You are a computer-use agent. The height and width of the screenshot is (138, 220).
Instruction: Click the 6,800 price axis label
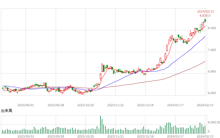(x=212, y=71)
